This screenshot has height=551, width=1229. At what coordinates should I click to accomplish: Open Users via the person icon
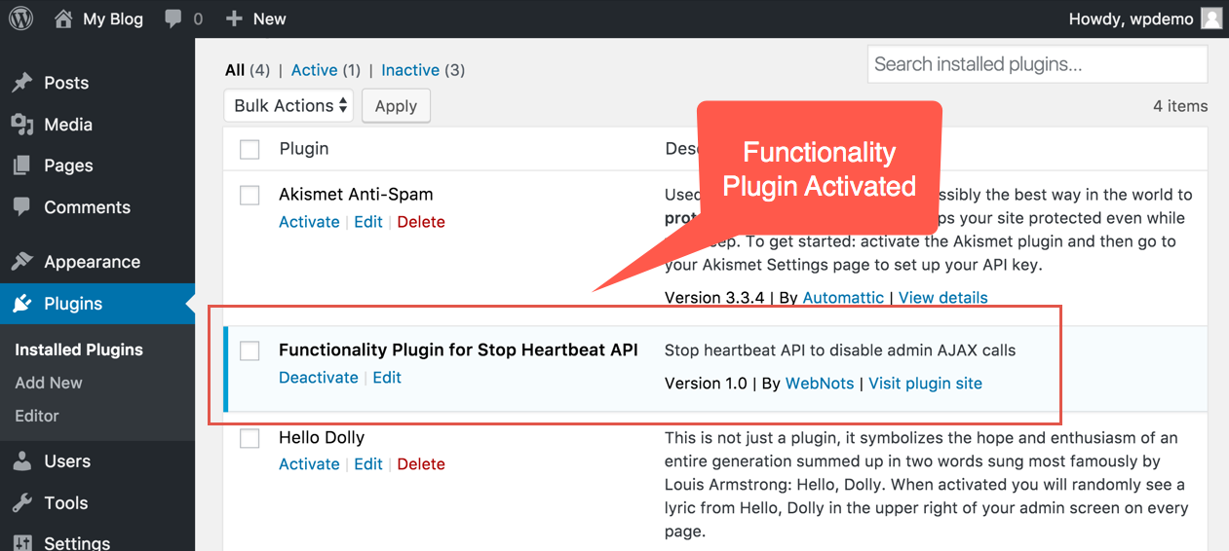[21, 461]
